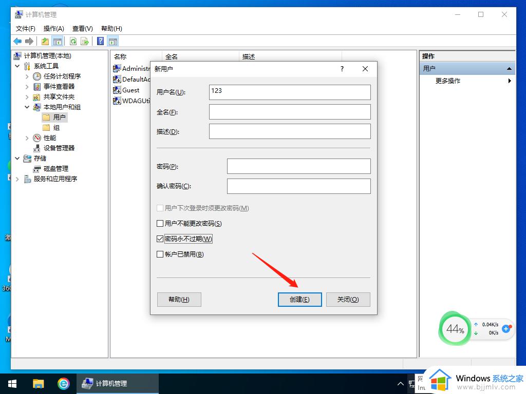Select the DefaultAccount user icon
Screen dimensions: 526x394
coord(117,79)
